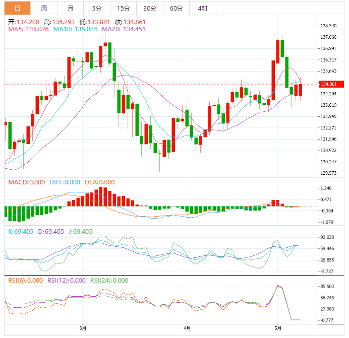Open the 月 monthly chart tab
The height and width of the screenshot is (338, 349).
(x=70, y=9)
